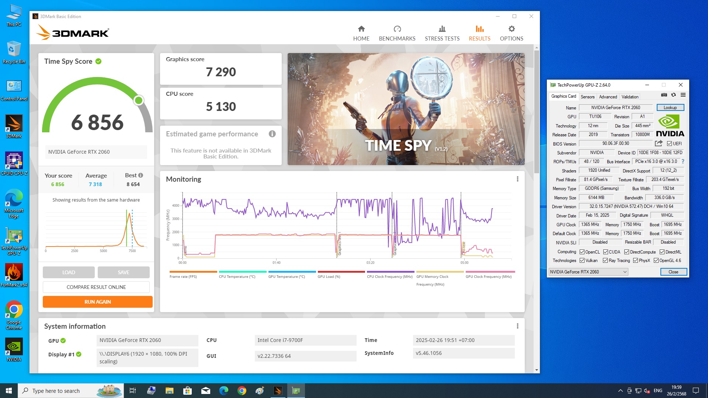
Task: Toggle Ray Tracing checkbox
Action: (605, 261)
